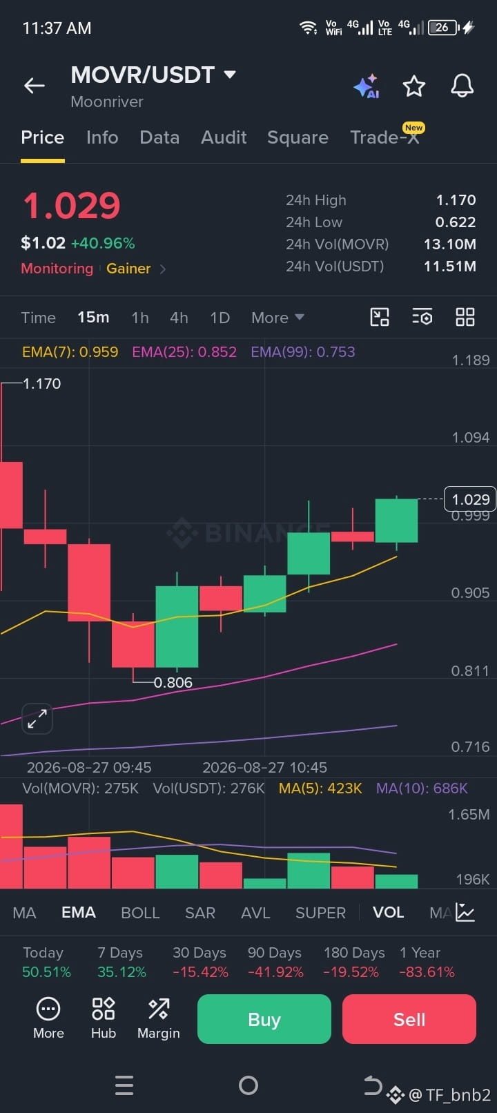Image resolution: width=497 pixels, height=1113 pixels.
Task: Switch to the Info tab
Action: (x=102, y=137)
